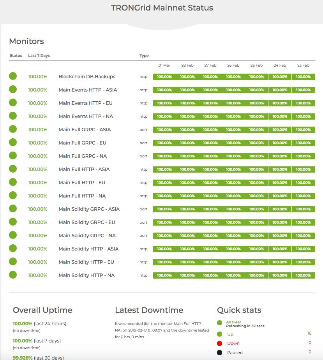Click the TRONGrid Mainnet Status title
Image resolution: width=323 pixels, height=360 pixels.
click(162, 8)
